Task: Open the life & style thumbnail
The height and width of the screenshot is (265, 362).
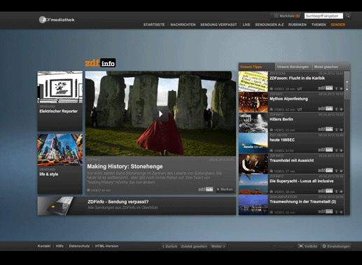Action: pos(60,150)
